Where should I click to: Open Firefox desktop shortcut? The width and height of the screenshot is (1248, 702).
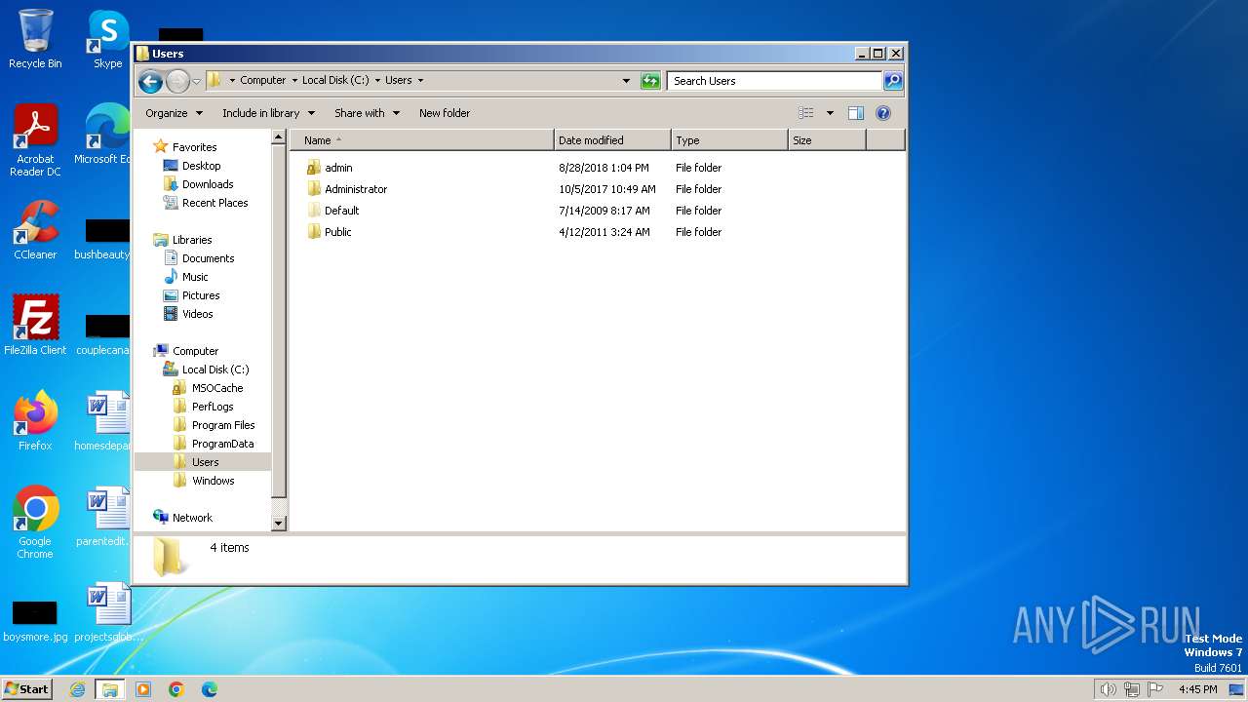pyautogui.click(x=35, y=421)
